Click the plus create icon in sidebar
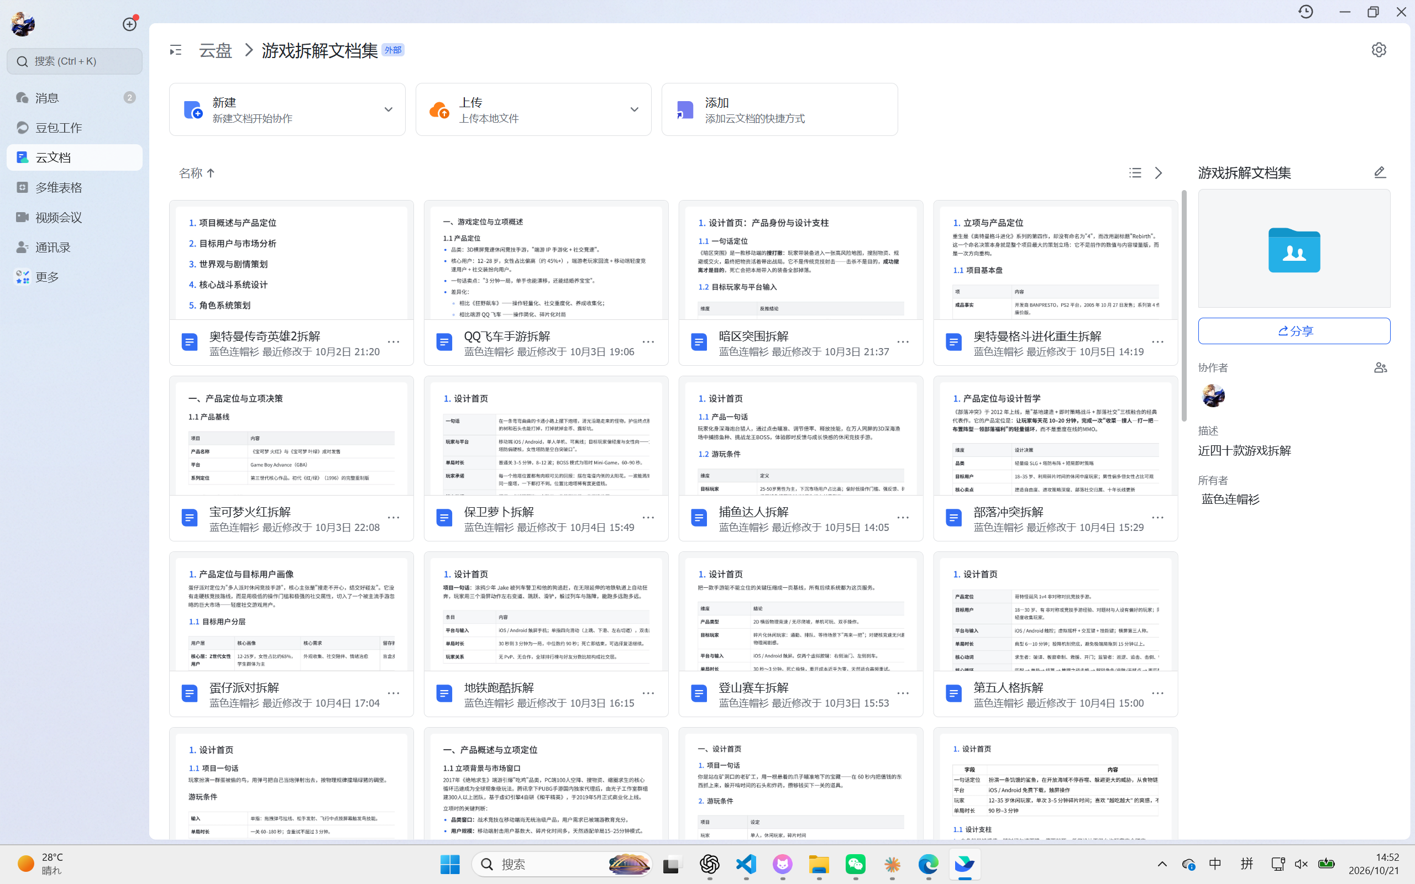 pyautogui.click(x=129, y=24)
